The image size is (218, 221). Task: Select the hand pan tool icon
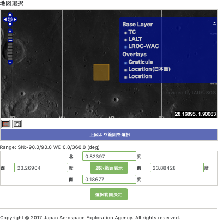17,124
